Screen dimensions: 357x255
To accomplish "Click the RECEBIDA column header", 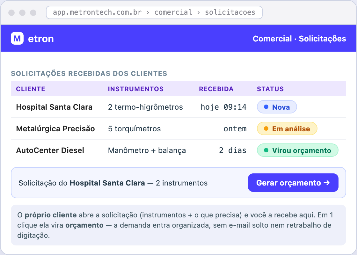I will 216,89.
